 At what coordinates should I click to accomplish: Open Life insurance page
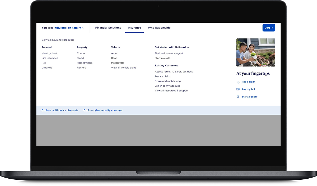coord(50,58)
